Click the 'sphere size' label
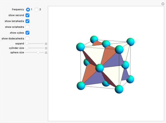 tap(17, 53)
